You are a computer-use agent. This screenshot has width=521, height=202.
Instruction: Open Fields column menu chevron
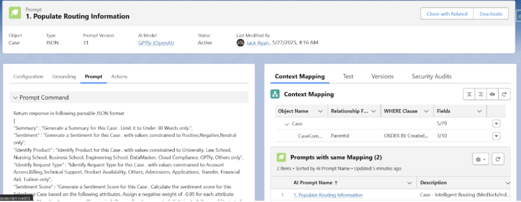point(479,111)
